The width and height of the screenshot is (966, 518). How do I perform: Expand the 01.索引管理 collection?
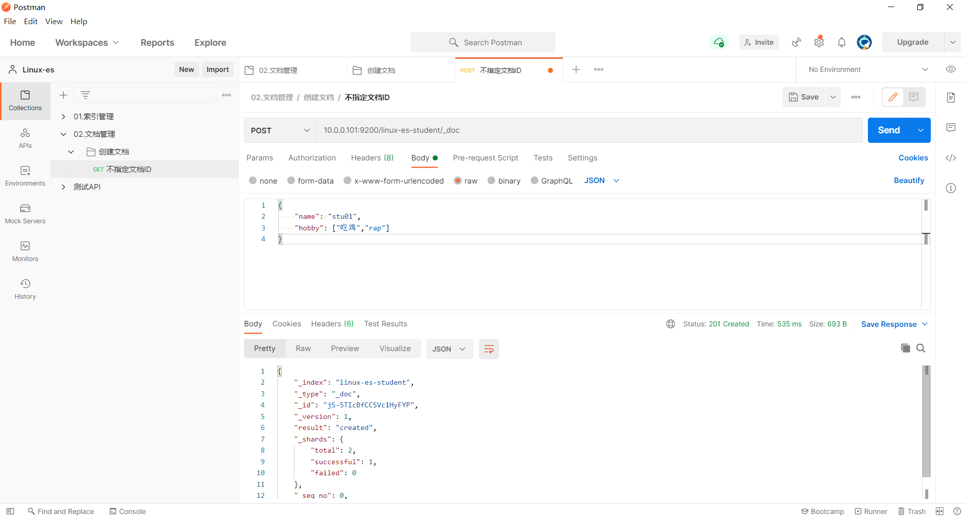63,117
